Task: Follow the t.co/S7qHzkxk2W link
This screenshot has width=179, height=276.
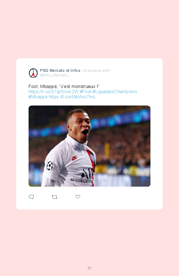Action: click(53, 91)
